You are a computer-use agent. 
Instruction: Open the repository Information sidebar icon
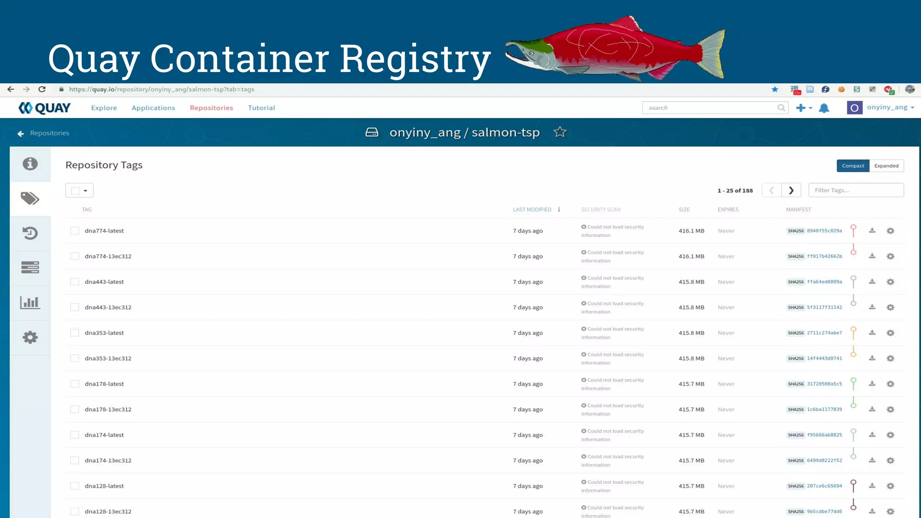[30, 164]
